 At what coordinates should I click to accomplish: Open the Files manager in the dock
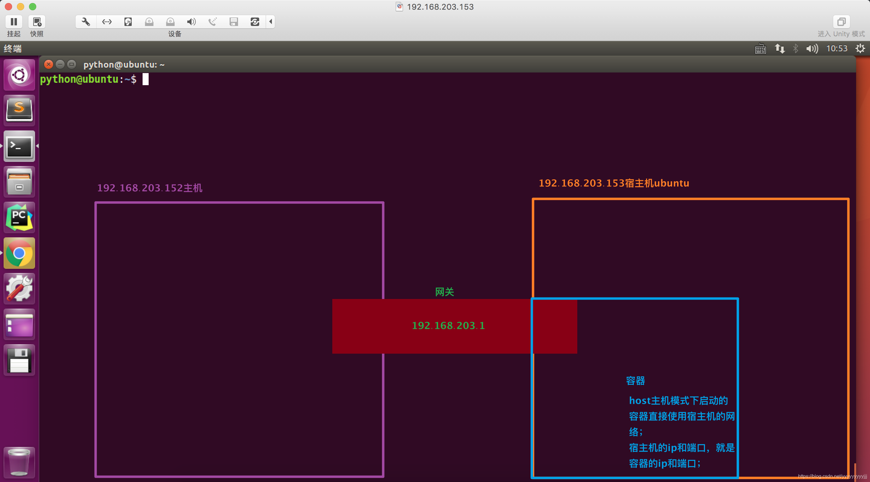19,182
